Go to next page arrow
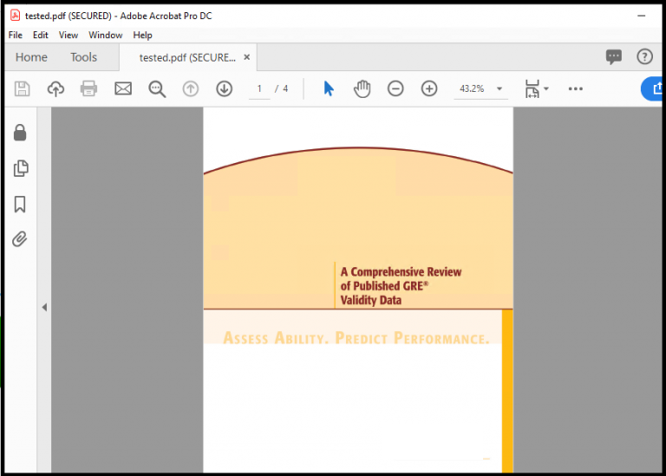The height and width of the screenshot is (476, 666). click(x=225, y=88)
